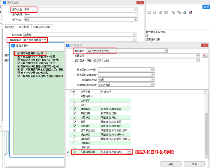
Task: Toggle the 负库存检查服务 checkbox in the list
Action: point(19,76)
